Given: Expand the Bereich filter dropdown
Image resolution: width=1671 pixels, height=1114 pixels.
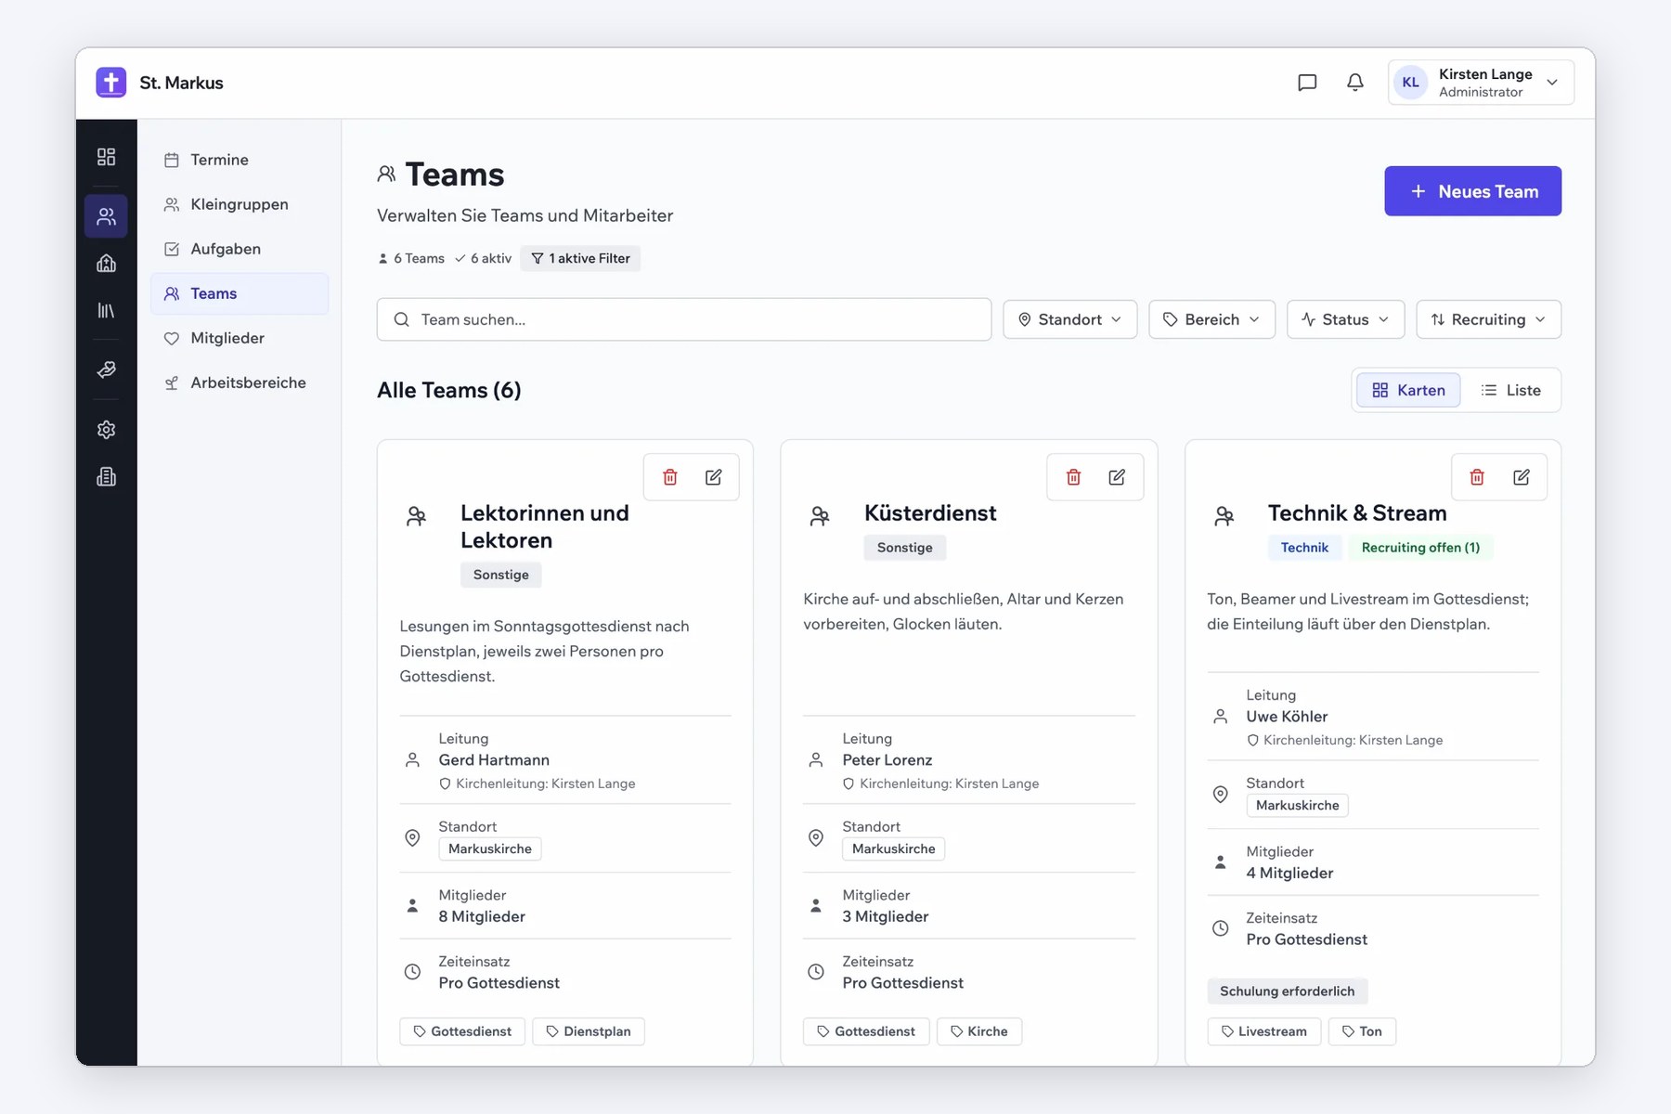Looking at the screenshot, I should [x=1212, y=319].
